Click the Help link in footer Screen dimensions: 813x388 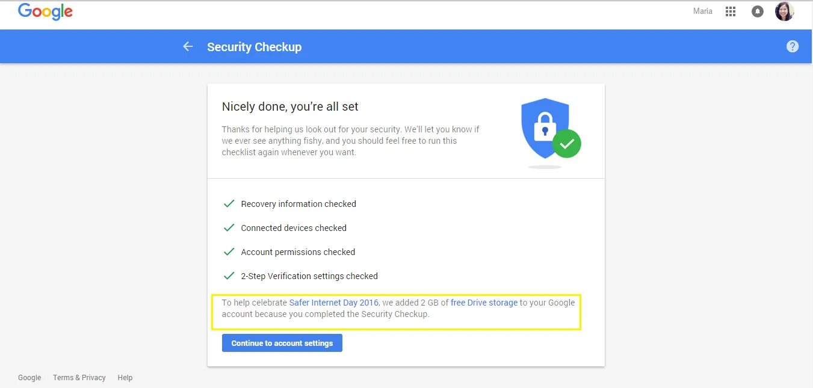(x=125, y=378)
